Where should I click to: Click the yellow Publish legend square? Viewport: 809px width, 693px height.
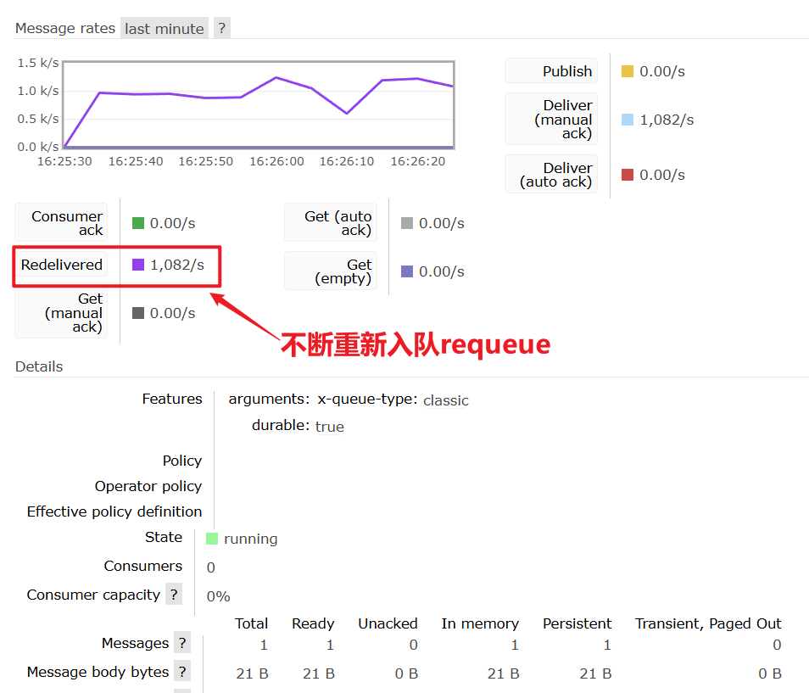pos(628,71)
